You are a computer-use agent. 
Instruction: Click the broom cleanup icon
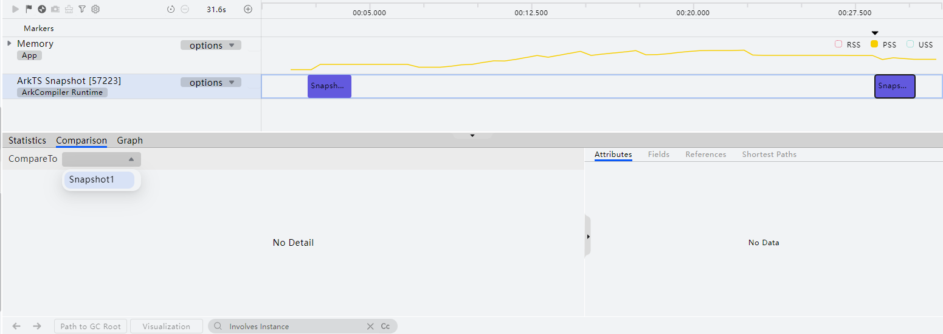69,9
